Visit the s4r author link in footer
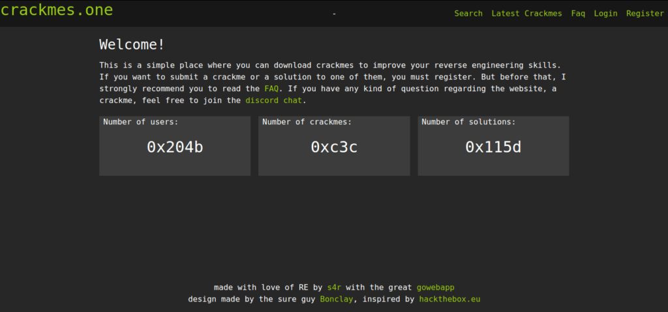Viewport: 668px width, 312px height. click(335, 287)
